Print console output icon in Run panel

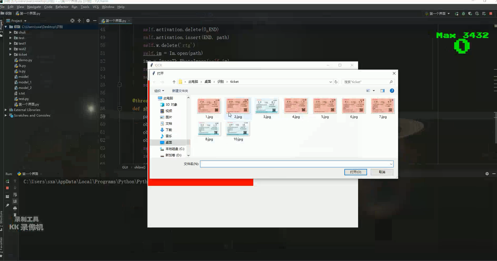[x=15, y=208]
